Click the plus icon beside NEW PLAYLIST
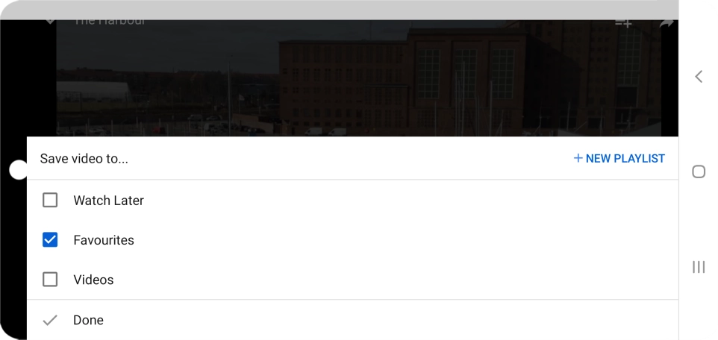 pos(578,158)
